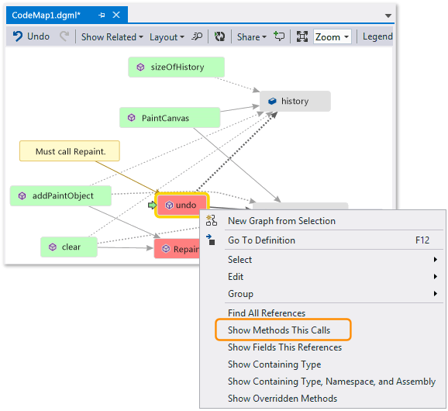Image resolution: width=448 pixels, height=411 pixels.
Task: Expand the Select submenu
Action: [322, 260]
